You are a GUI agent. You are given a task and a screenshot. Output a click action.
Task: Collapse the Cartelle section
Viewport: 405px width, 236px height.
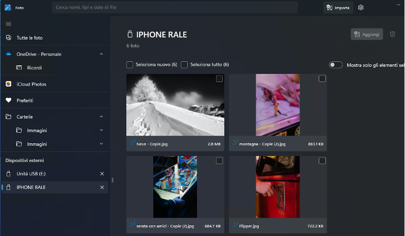(102, 116)
